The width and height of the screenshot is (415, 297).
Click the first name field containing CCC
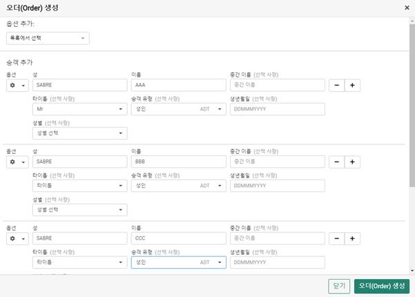click(x=179, y=238)
